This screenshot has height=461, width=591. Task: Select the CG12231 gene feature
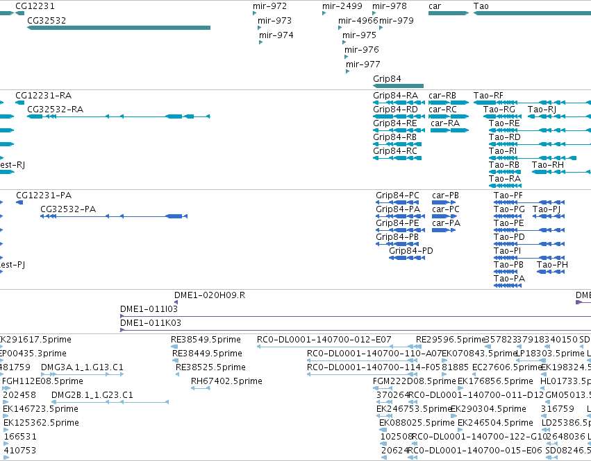tap(19, 13)
